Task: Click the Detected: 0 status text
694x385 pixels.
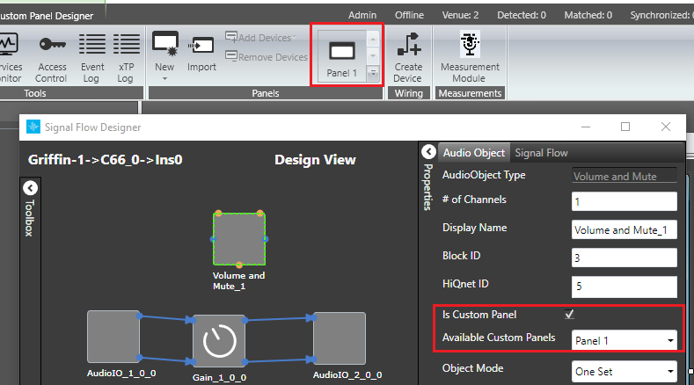Action: tap(522, 15)
